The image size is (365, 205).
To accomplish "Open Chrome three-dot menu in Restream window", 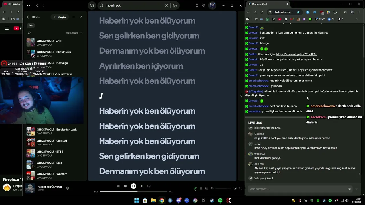I will [359, 12].
